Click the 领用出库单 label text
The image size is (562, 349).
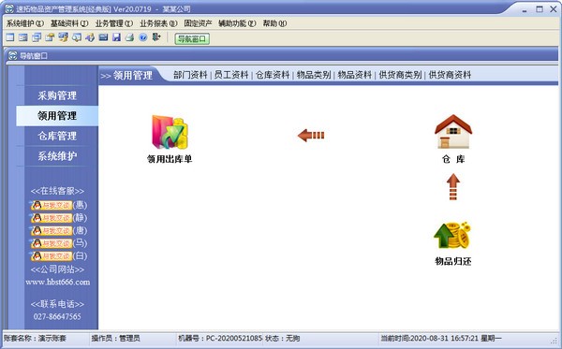tap(170, 159)
